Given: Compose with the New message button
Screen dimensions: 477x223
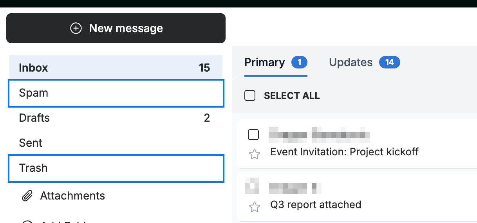Looking at the screenshot, I should [x=116, y=28].
